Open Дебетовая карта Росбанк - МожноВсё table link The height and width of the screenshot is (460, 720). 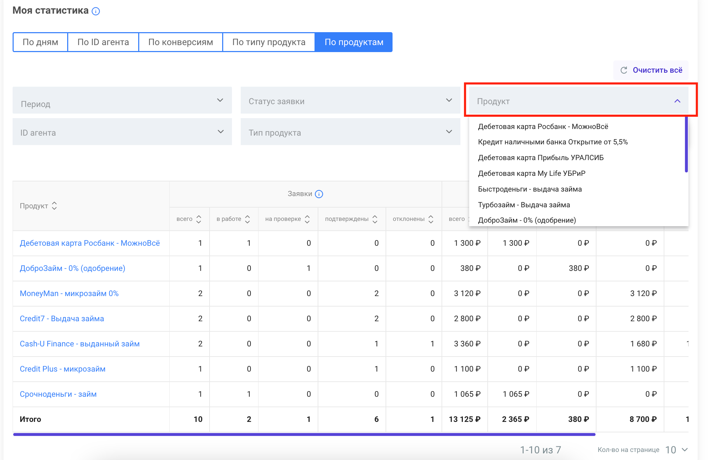point(90,243)
